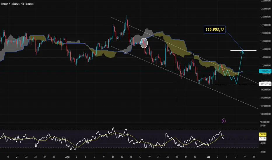Click the 116.000,00 price axis label
The image size is (272, 160).
265,49
